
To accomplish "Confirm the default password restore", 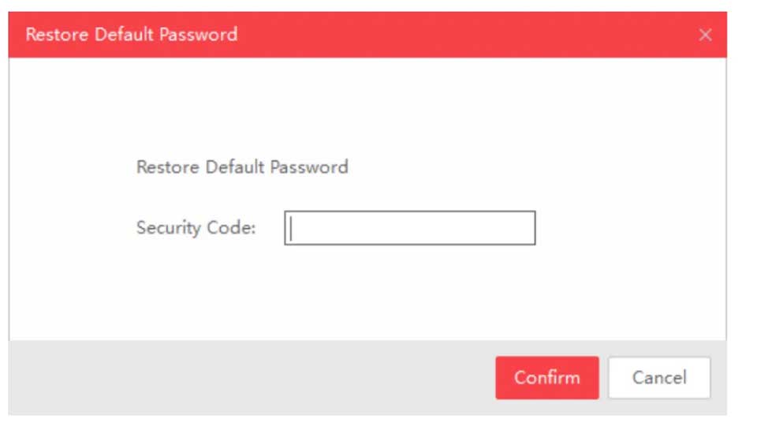I will click(x=546, y=377).
